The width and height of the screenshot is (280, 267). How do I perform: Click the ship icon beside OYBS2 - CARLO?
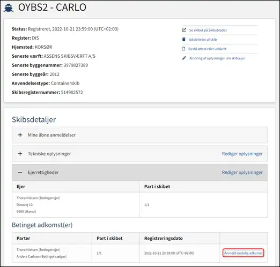pyautogui.click(x=9, y=8)
